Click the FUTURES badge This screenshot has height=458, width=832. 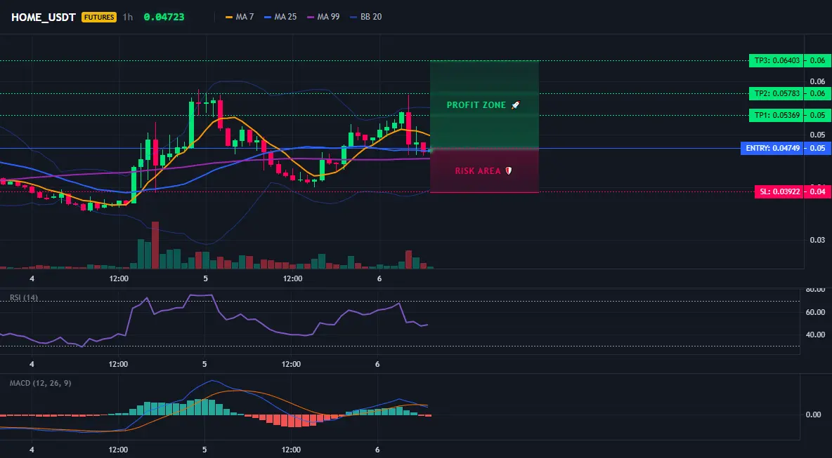click(98, 17)
